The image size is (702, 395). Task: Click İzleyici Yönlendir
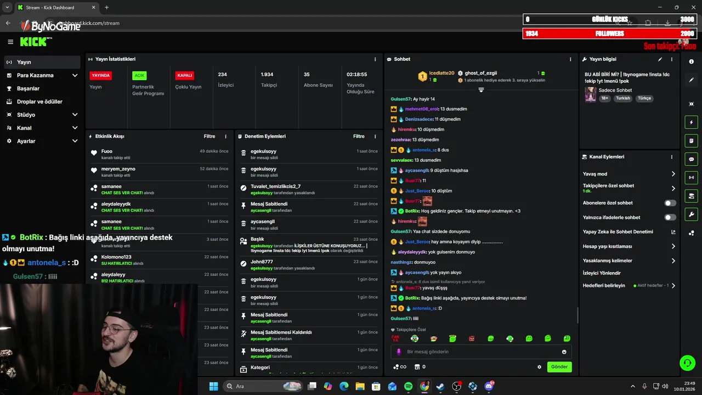[x=602, y=273]
